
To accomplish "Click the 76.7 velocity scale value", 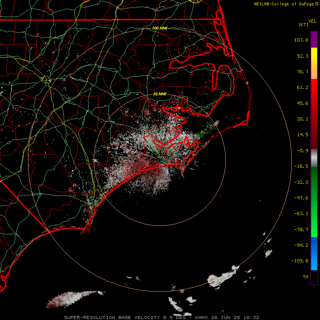I will 303,71.
